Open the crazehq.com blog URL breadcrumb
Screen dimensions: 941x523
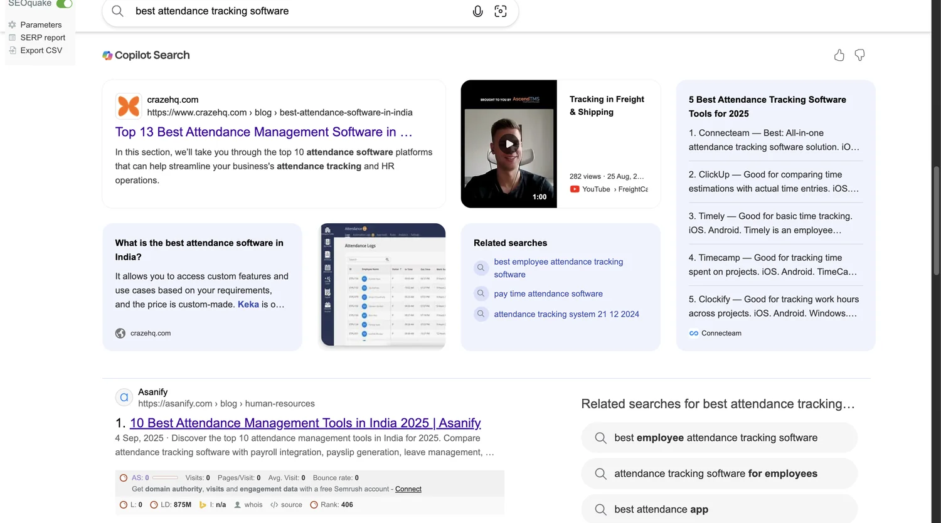pyautogui.click(x=280, y=112)
